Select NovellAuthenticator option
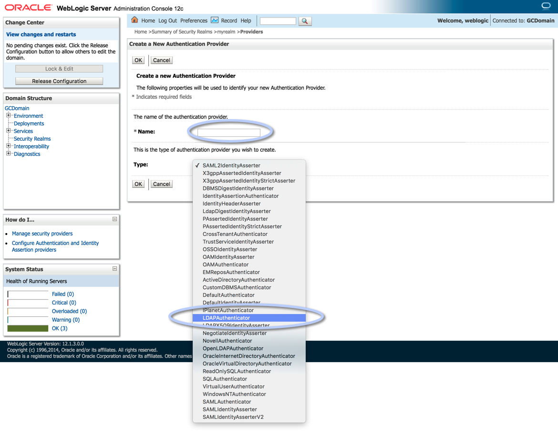558x438 pixels. [249, 341]
